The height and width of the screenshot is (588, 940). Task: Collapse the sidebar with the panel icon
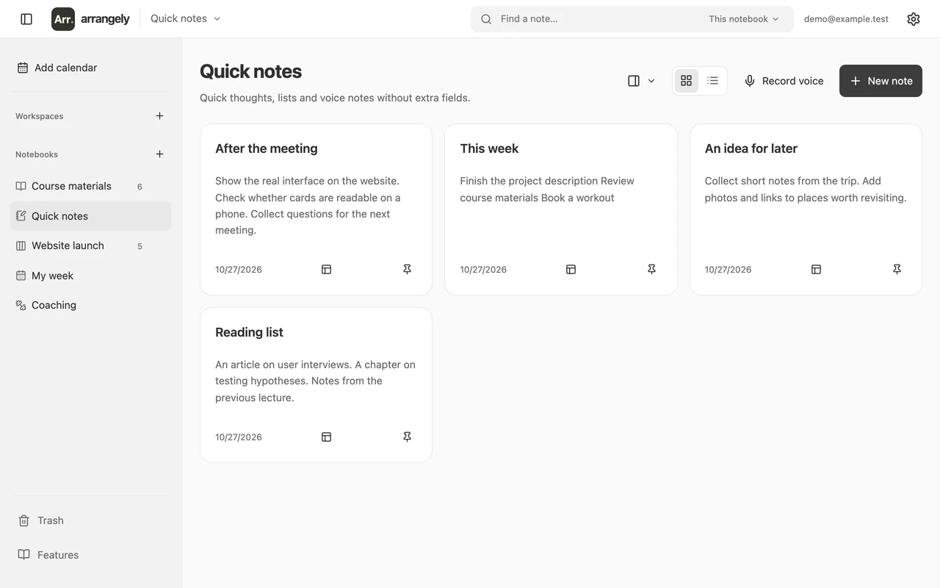tap(26, 19)
